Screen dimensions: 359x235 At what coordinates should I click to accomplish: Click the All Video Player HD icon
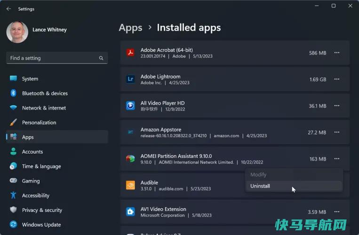[130, 106]
